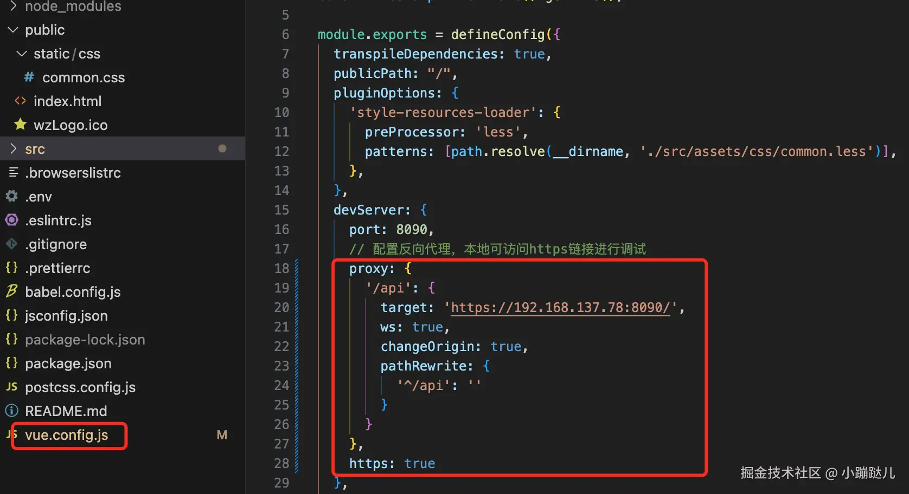Screen dimensions: 909x494
Task: Select the src folder row
Action: pos(123,148)
